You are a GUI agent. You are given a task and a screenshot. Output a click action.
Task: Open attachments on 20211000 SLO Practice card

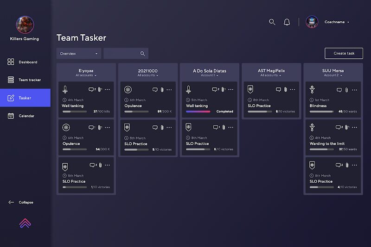[162, 127]
